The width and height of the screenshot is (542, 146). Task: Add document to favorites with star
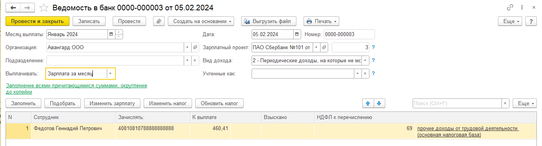click(x=44, y=8)
